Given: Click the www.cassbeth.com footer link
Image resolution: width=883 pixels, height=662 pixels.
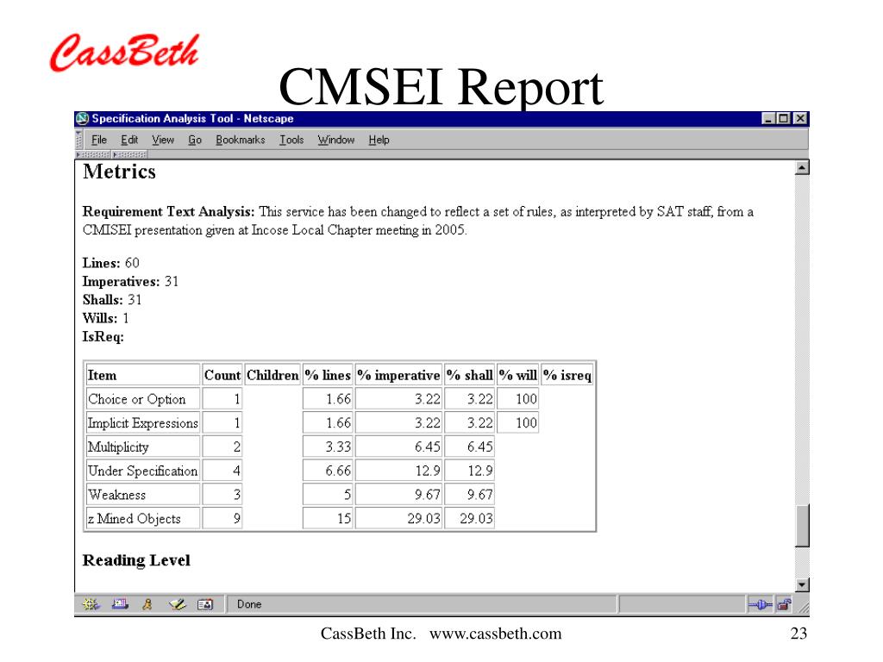Looking at the screenshot, I should pyautogui.click(x=496, y=634).
